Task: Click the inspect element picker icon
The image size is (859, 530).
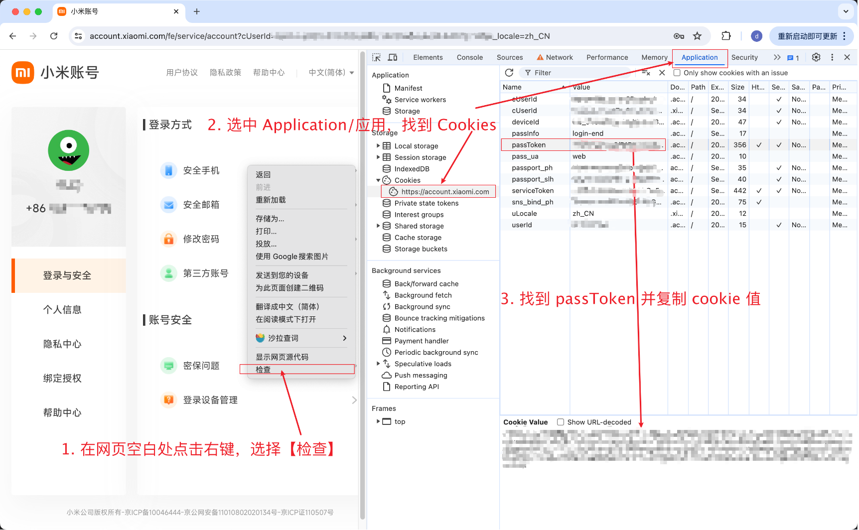Action: point(377,57)
